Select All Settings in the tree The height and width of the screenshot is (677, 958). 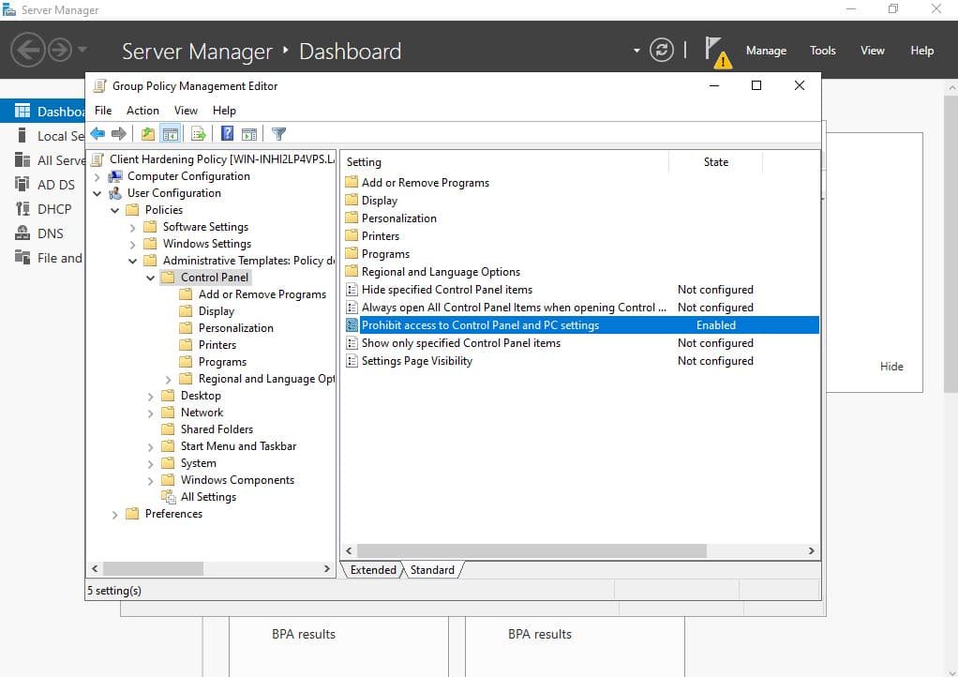[208, 497]
